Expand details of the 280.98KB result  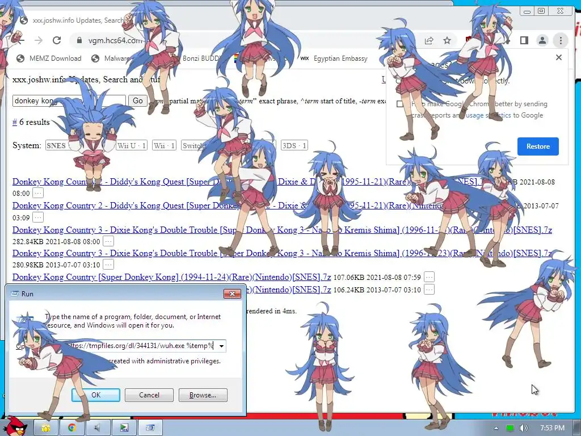108,265
